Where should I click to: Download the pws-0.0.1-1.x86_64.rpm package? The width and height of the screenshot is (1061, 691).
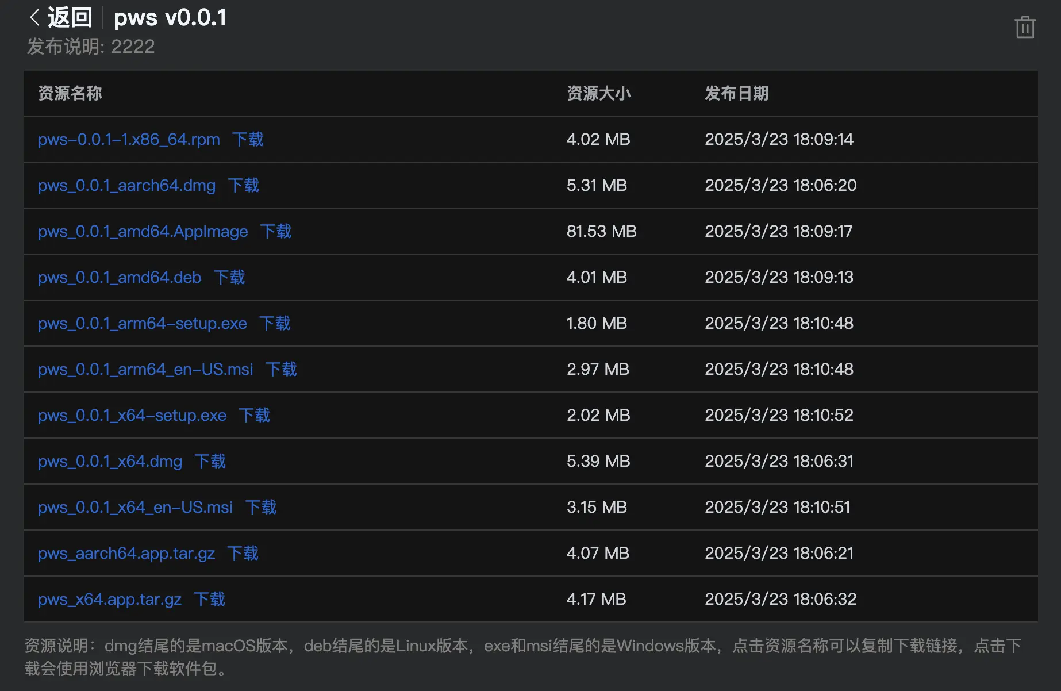248,139
